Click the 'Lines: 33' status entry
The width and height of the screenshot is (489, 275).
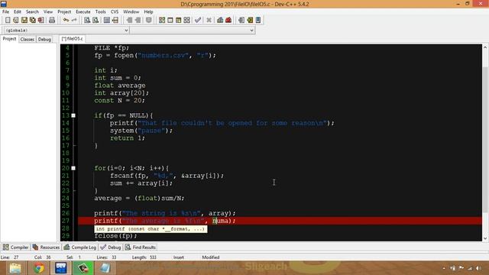[106, 257]
